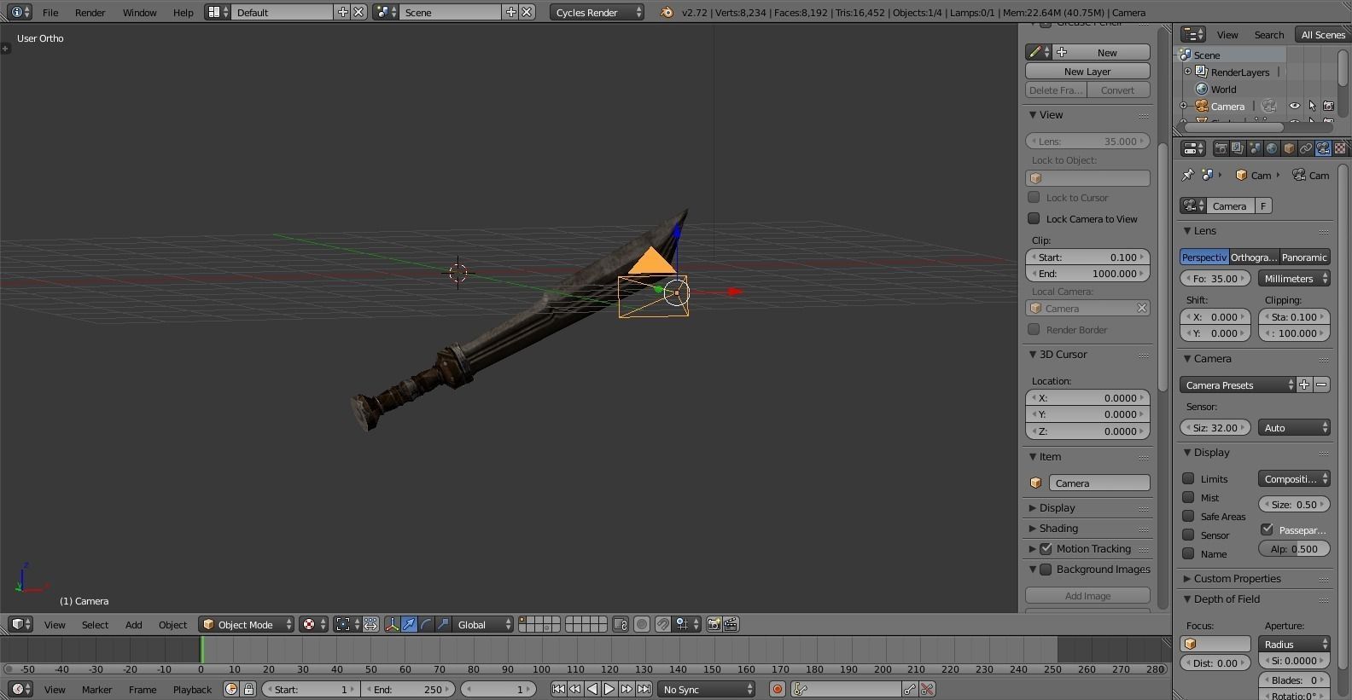1352x700 pixels.
Task: Open the Millimeters lens unit dropdown
Action: coord(1294,278)
